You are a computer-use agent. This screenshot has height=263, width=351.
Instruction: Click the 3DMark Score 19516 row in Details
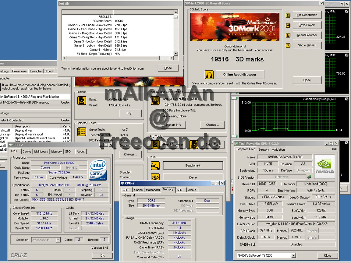click(118, 21)
